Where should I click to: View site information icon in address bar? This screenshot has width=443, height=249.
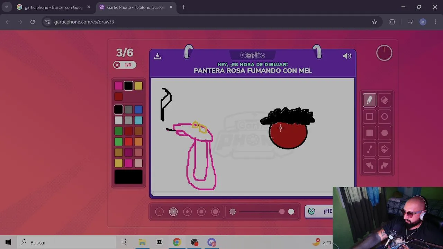click(47, 22)
